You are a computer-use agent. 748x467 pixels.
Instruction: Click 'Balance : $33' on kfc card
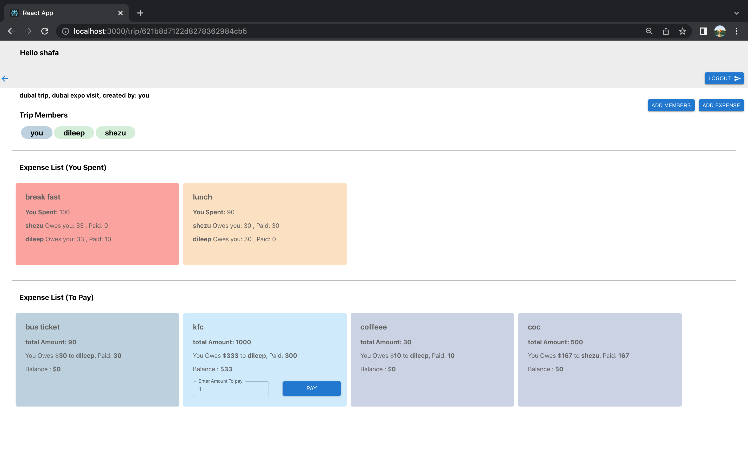(x=212, y=369)
